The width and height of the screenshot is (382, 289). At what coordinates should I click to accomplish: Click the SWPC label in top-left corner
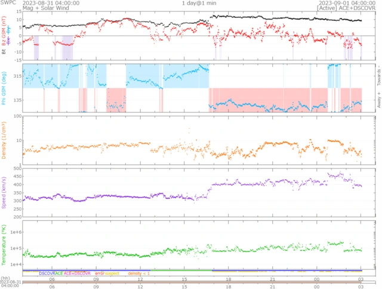[x=7, y=3]
